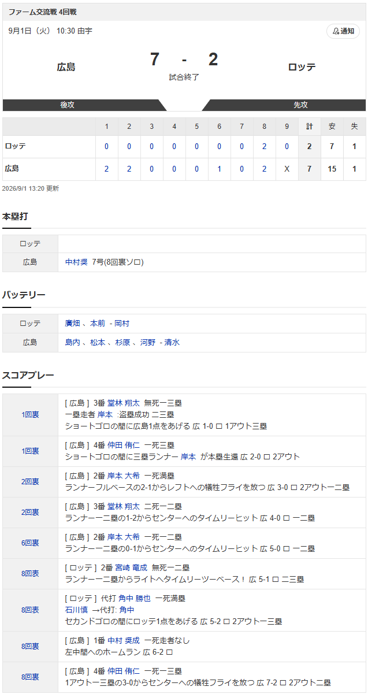Open 1回裏 label of the stolen base play
This screenshot has height=694, width=368.
31,415
